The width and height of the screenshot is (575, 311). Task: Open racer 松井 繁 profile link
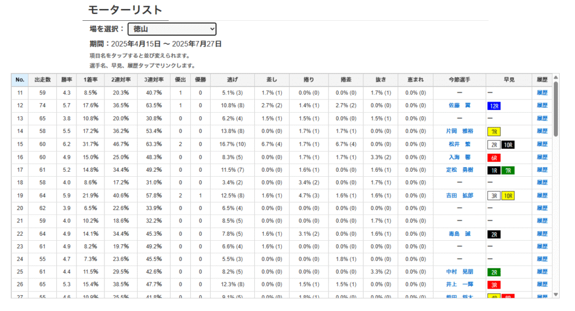[459, 144]
